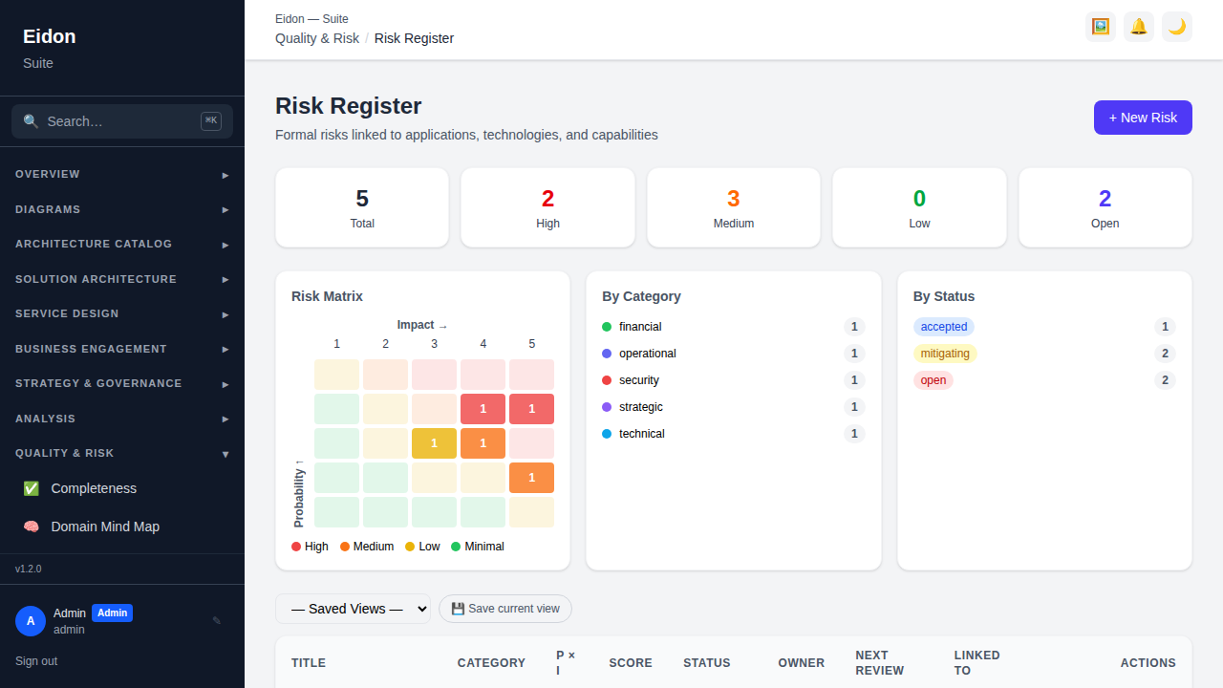The height and width of the screenshot is (688, 1223).
Task: Click Medium legend orange dot
Action: tap(345, 547)
